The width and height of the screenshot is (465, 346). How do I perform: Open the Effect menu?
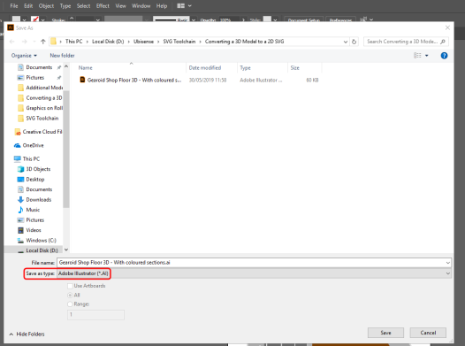103,6
